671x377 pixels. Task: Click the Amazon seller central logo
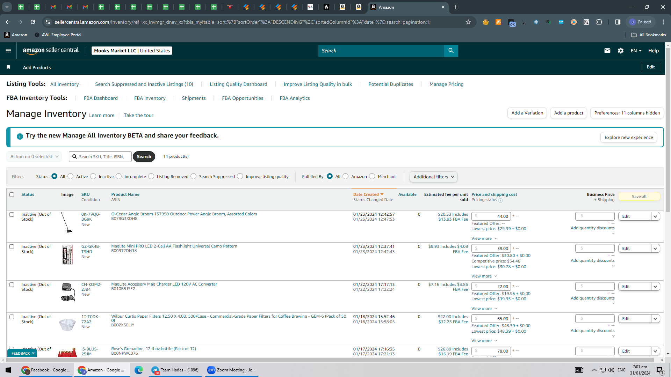click(x=51, y=51)
